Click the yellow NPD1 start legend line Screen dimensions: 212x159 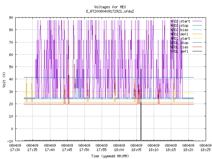pyautogui.click(x=197, y=38)
